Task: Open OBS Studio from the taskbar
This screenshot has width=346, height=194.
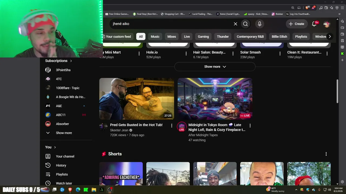Action: pos(110,190)
